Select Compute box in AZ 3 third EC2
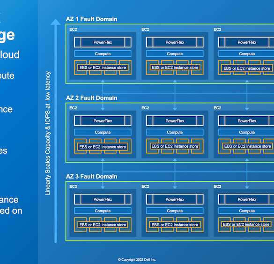 point(246,211)
